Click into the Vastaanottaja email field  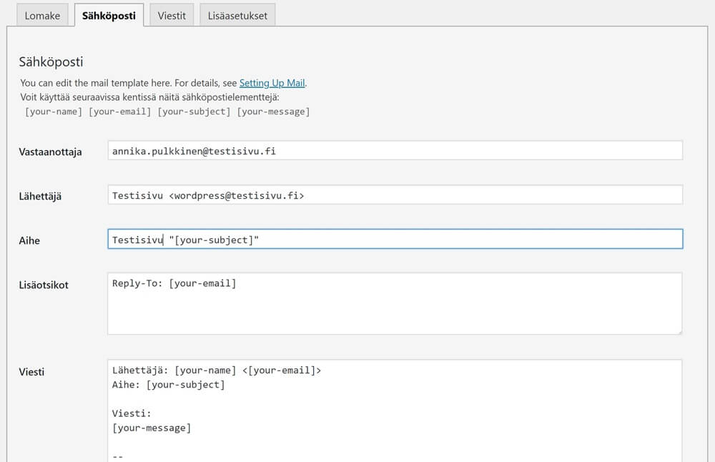(x=395, y=151)
